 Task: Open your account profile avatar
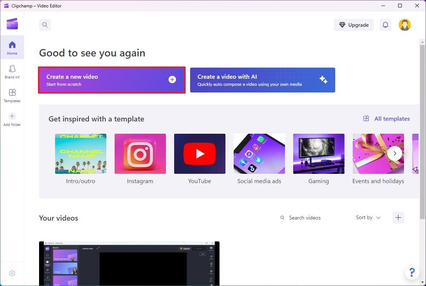(404, 25)
